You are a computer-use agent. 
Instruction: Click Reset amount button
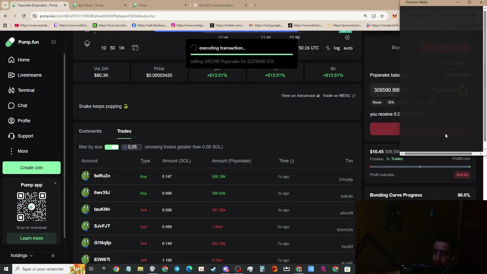377,102
